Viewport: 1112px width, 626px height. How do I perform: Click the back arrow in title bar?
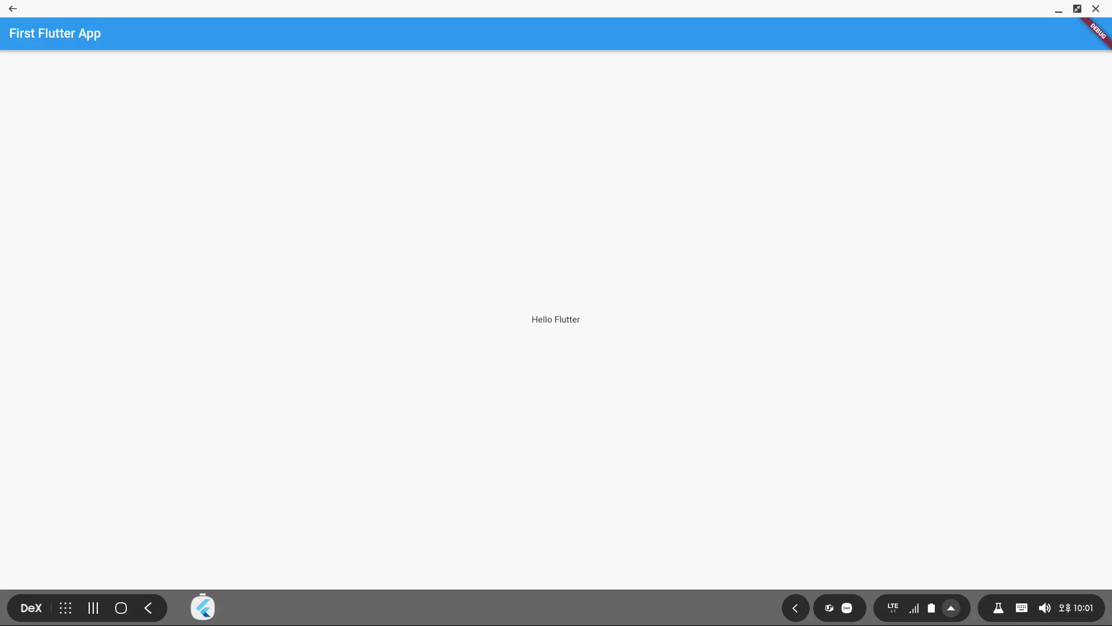tap(13, 9)
